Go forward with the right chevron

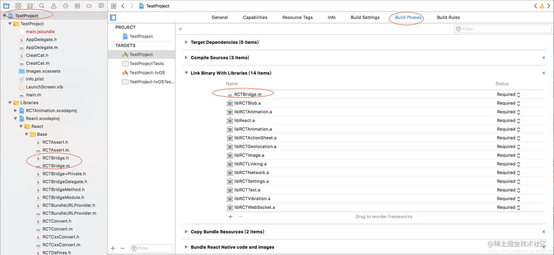click(x=132, y=6)
